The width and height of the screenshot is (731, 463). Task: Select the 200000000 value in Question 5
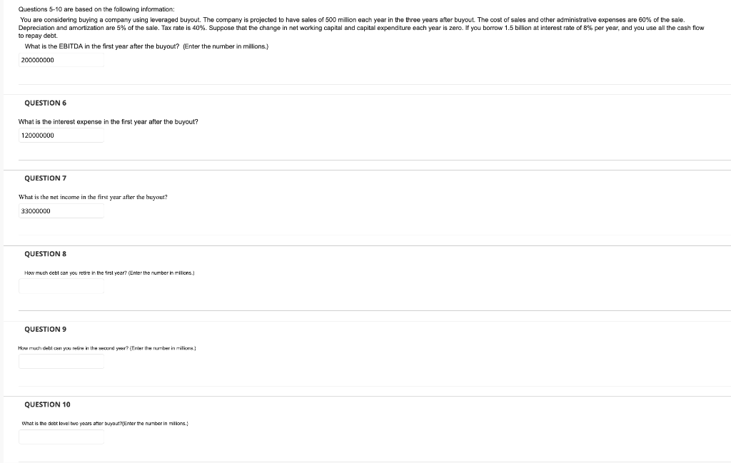coord(36,60)
